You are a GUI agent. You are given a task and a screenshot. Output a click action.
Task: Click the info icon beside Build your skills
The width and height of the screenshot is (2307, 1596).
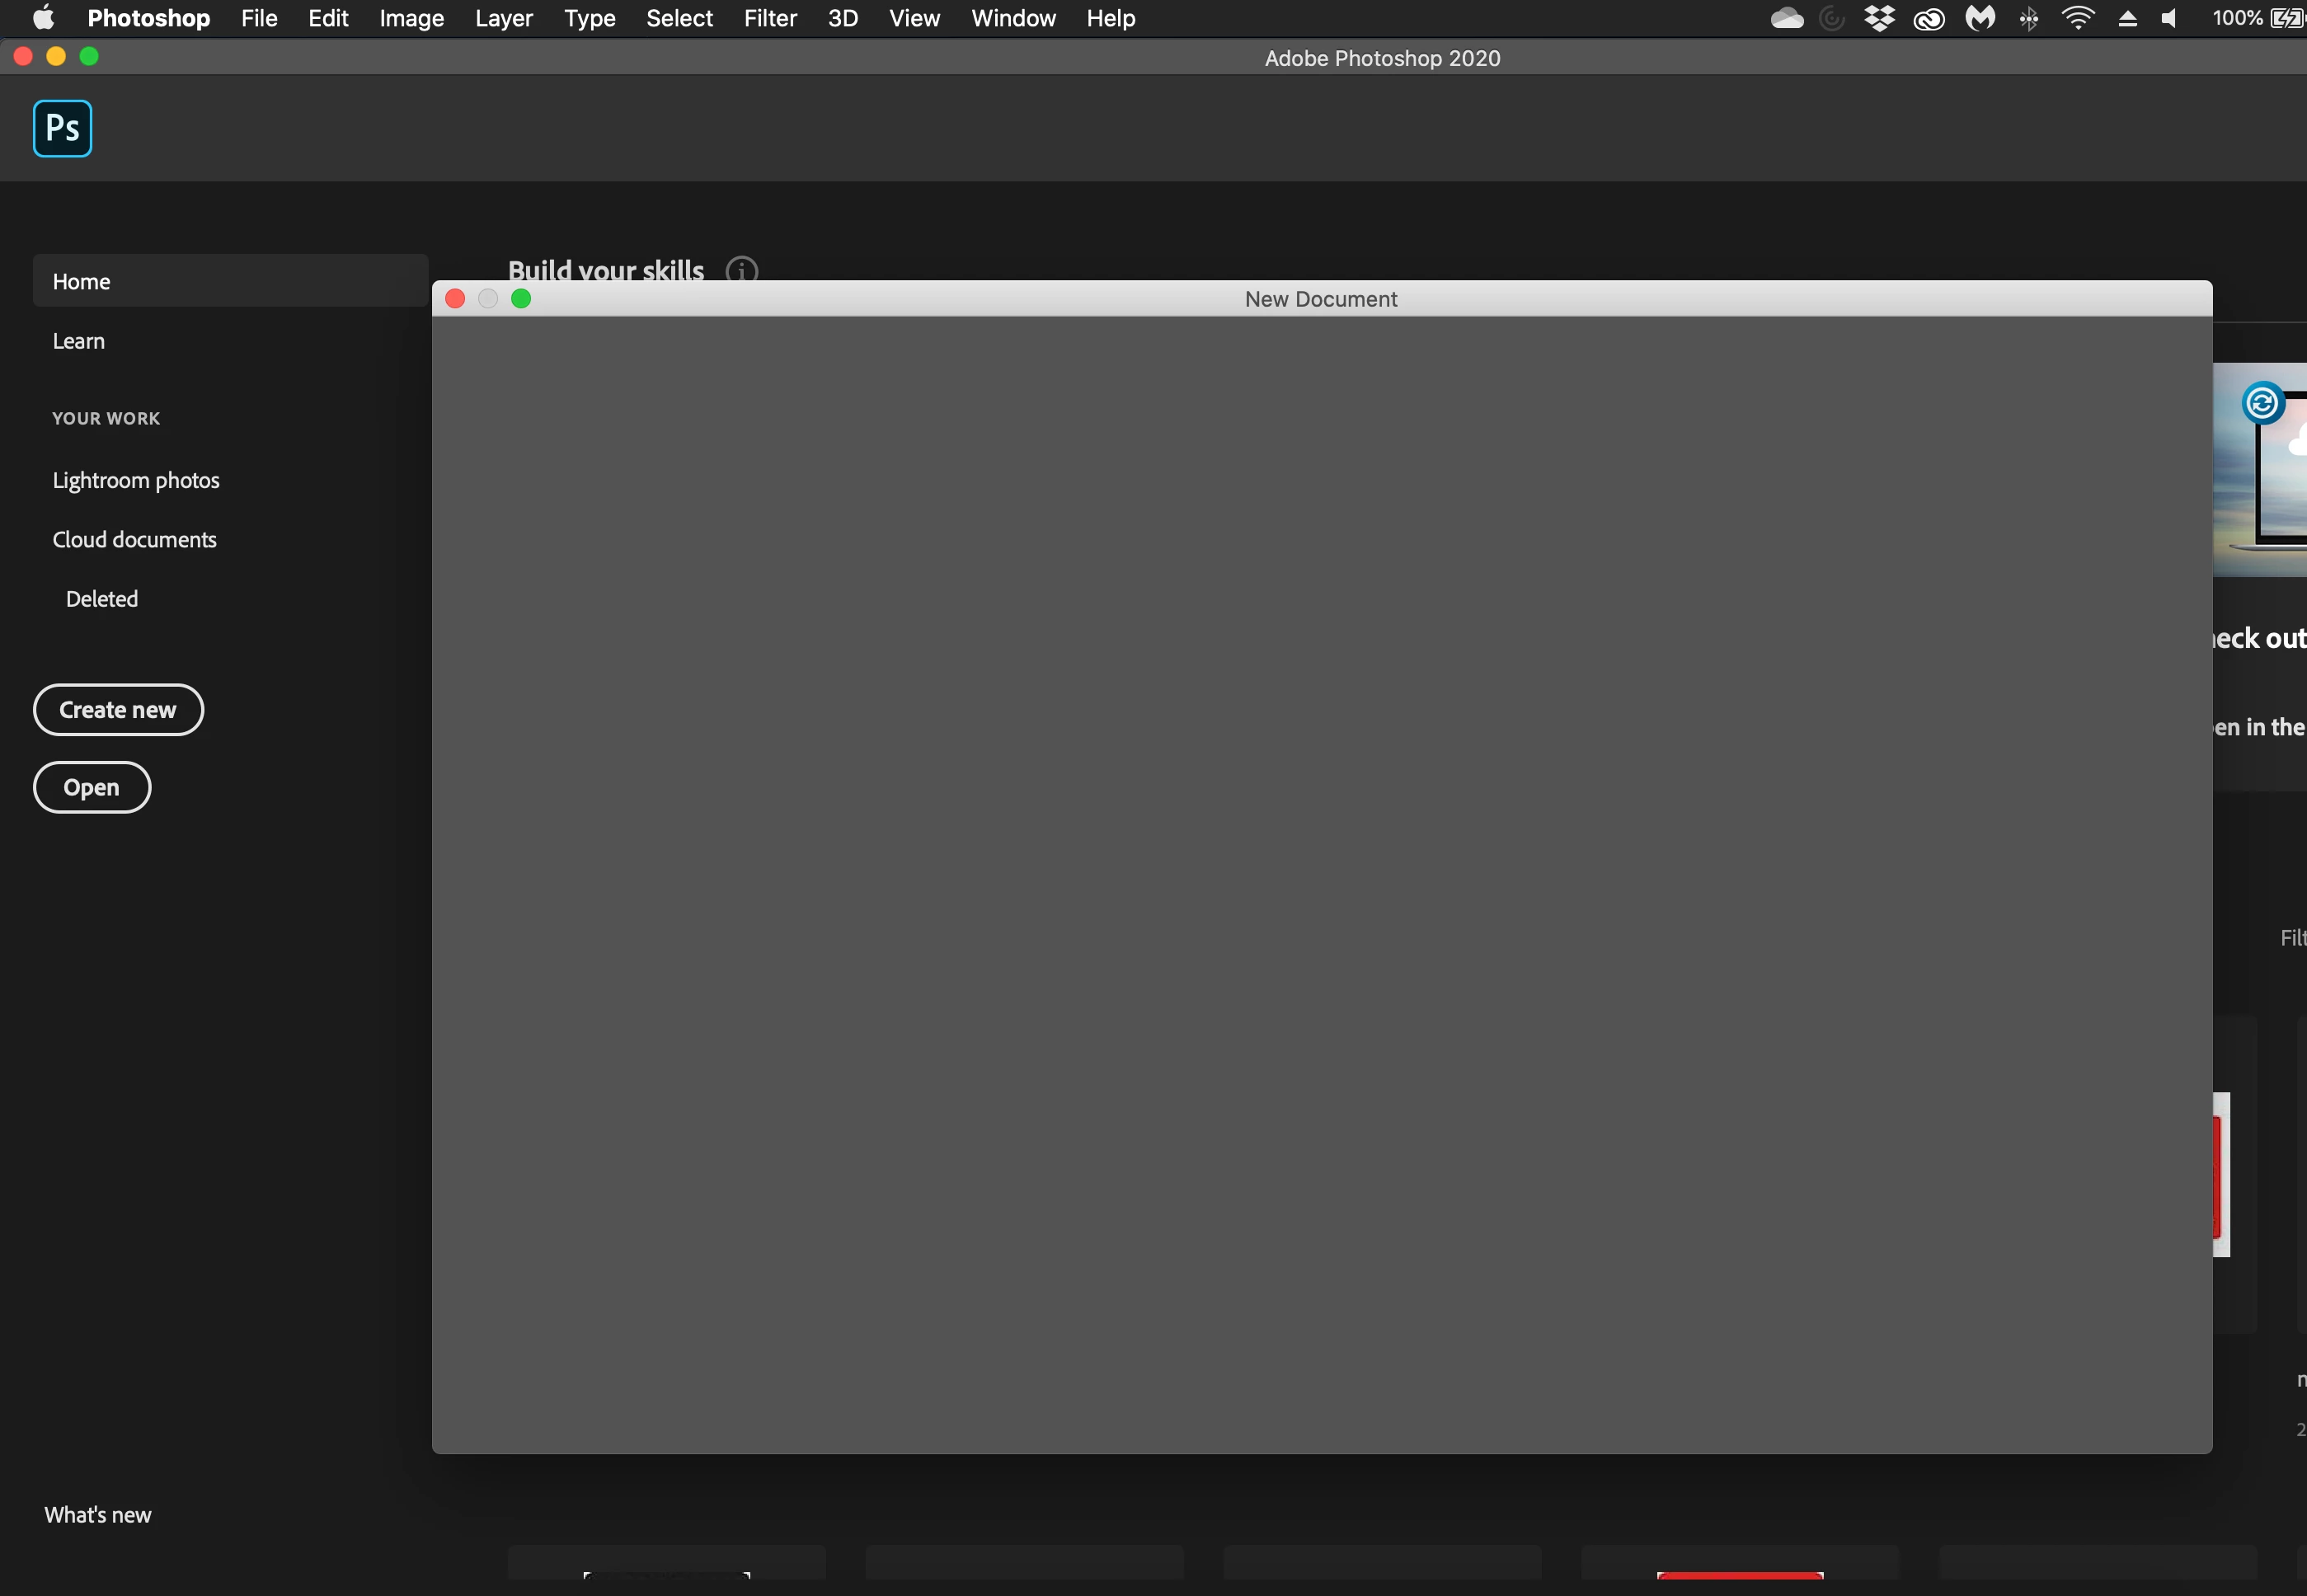741,270
